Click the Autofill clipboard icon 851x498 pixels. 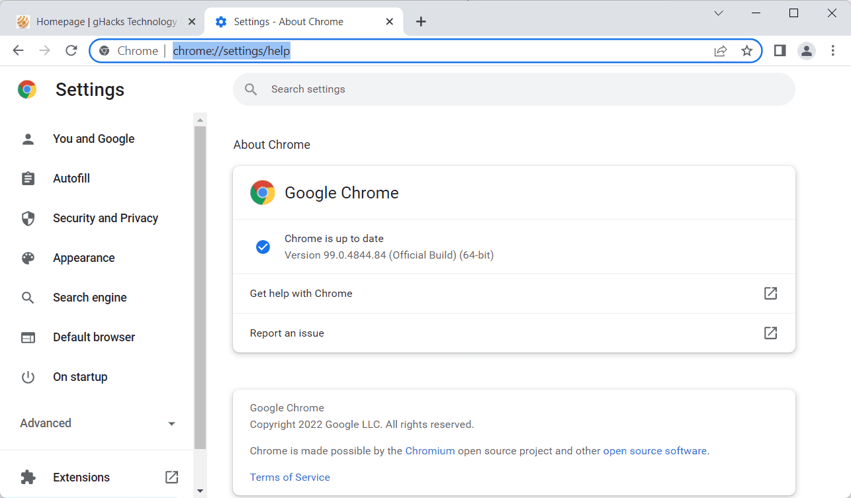[x=28, y=179]
